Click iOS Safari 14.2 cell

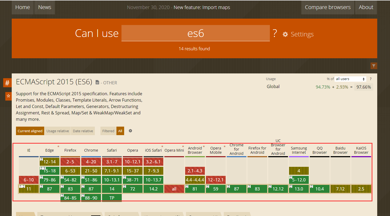(x=153, y=189)
